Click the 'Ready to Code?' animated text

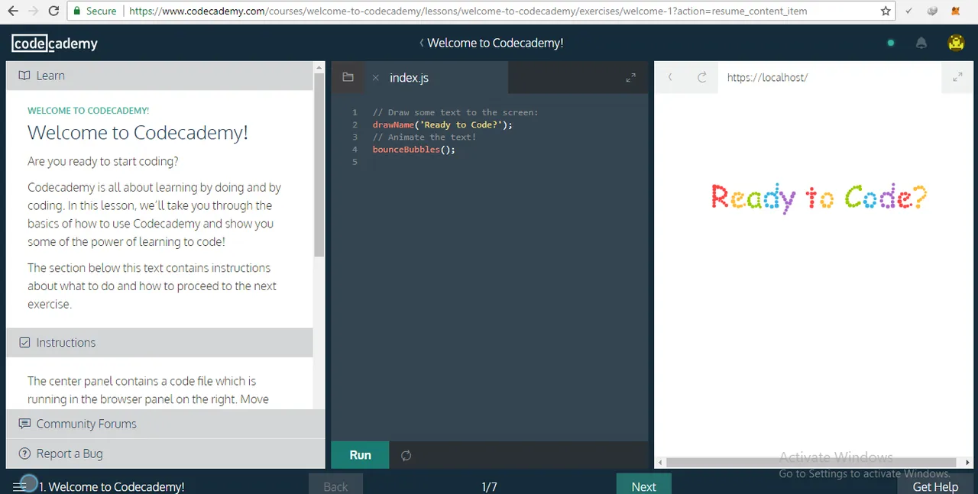pyautogui.click(x=819, y=198)
